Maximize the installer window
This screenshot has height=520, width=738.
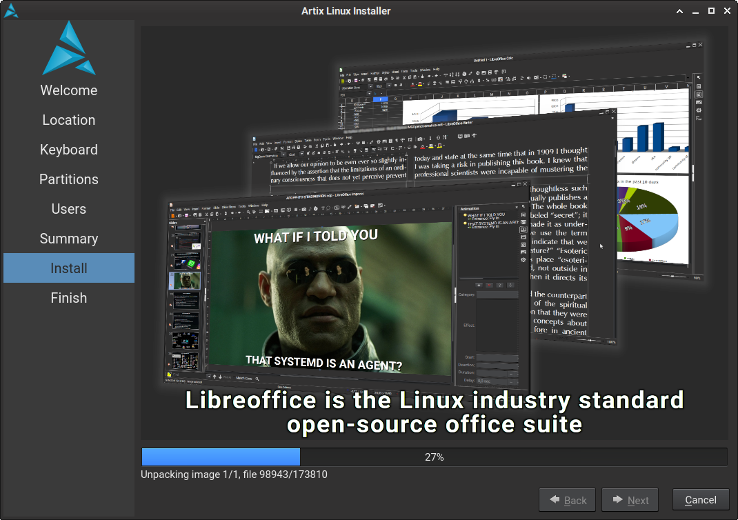click(711, 10)
